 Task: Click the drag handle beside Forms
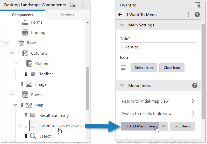click(18, 22)
